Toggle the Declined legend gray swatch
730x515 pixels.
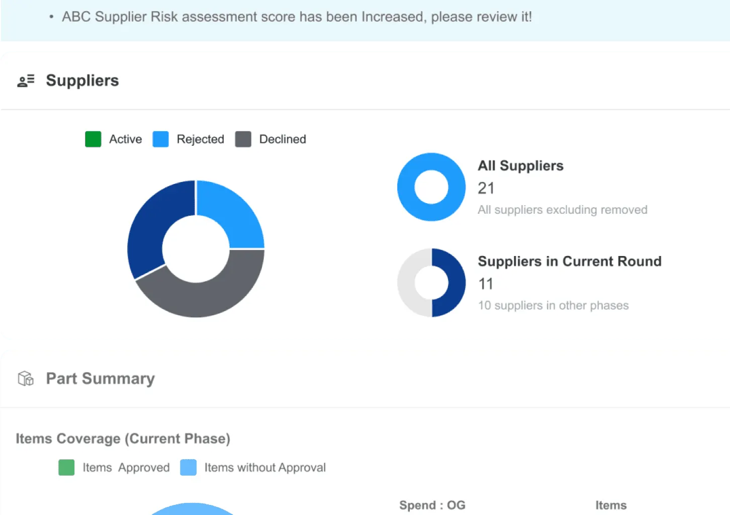(243, 139)
